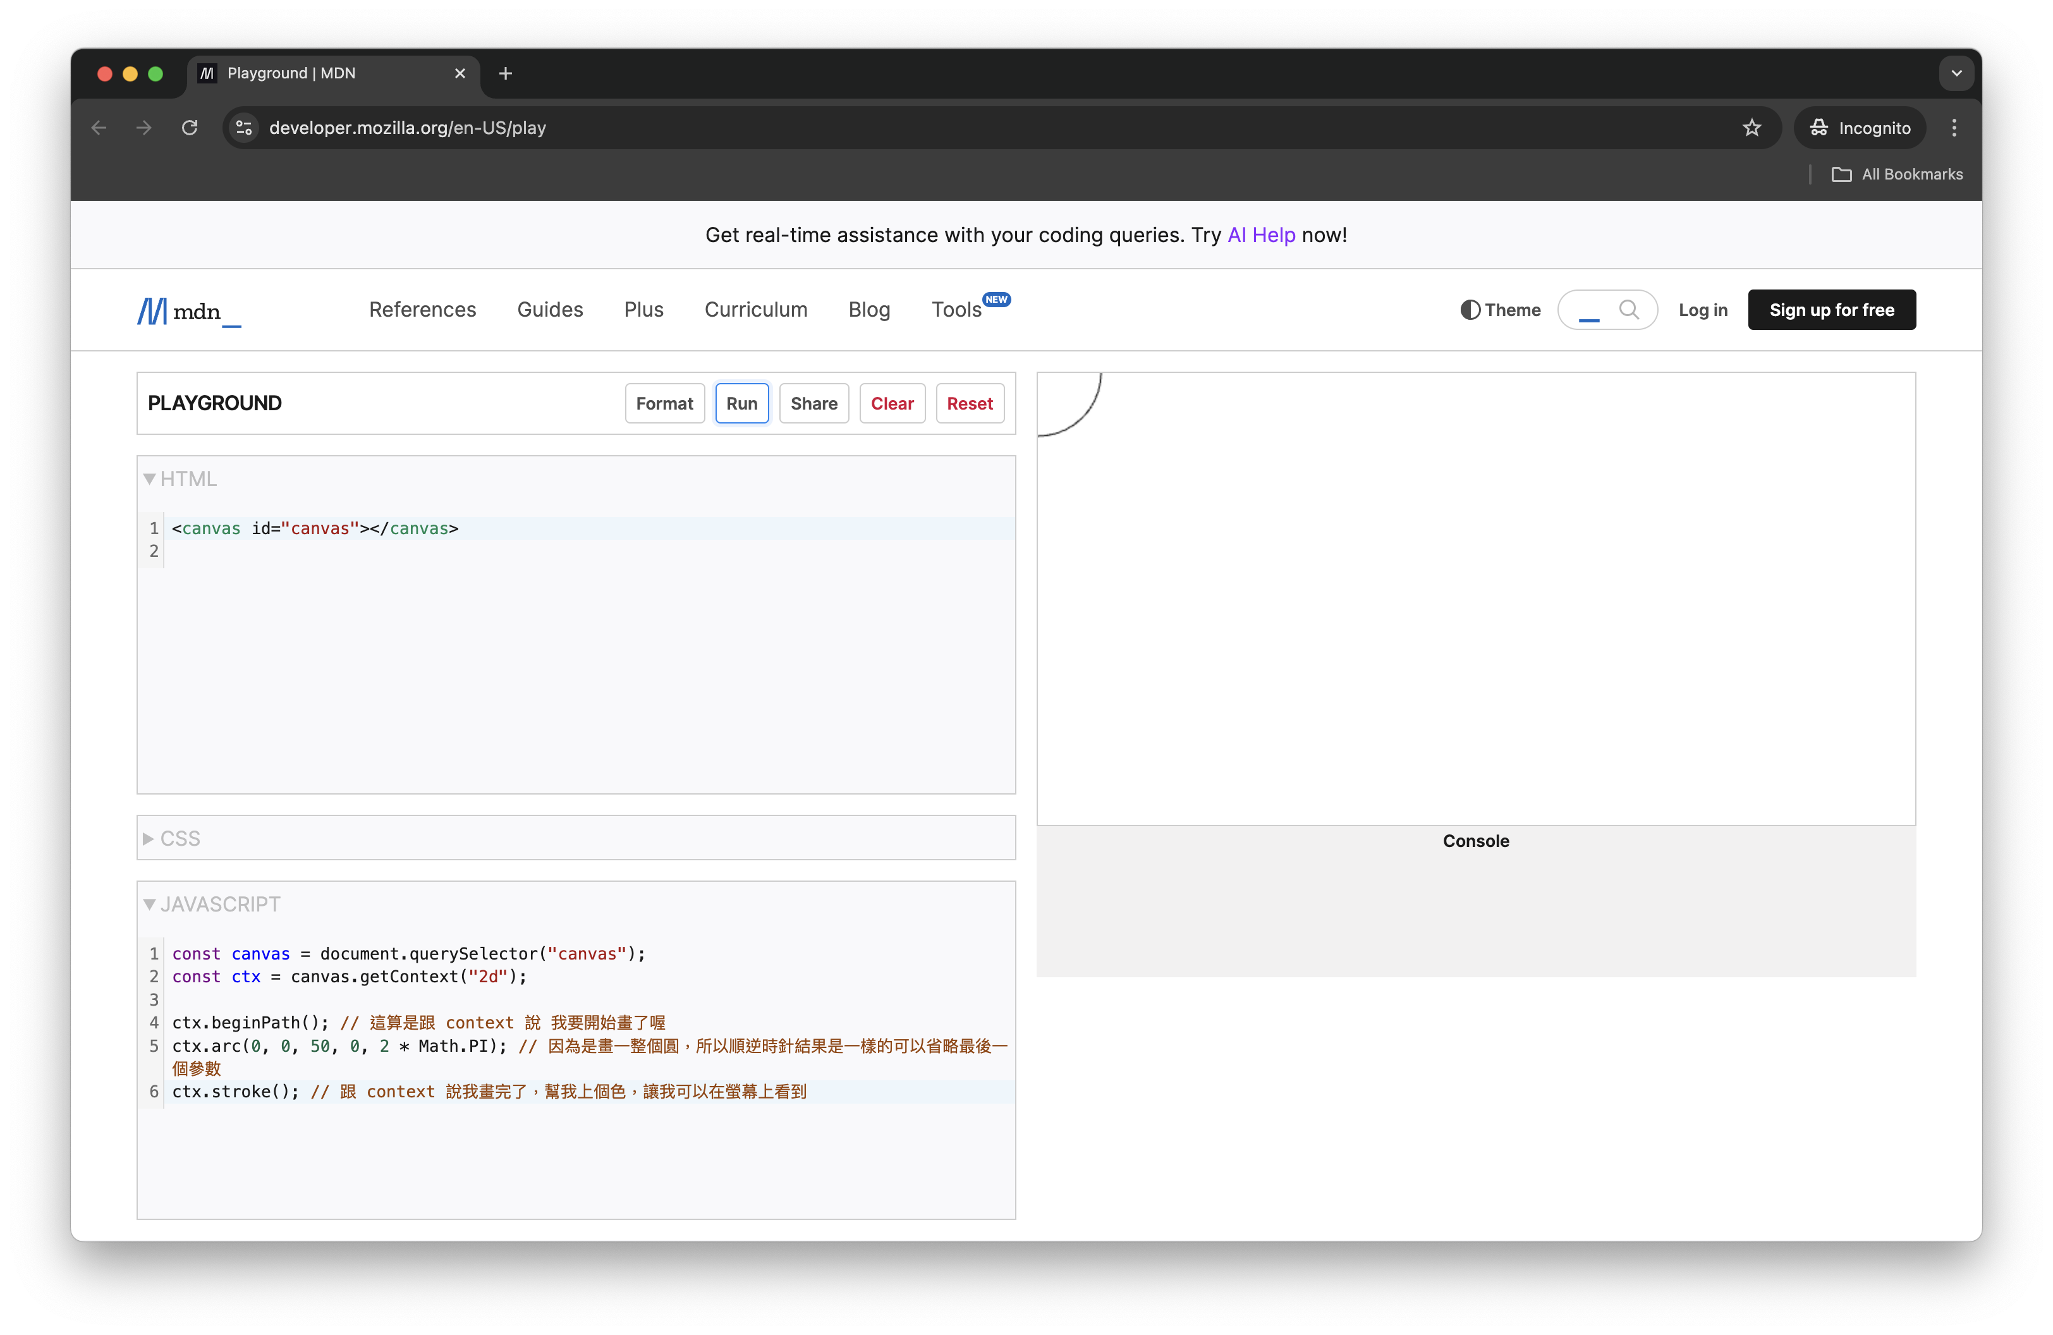Open the Blog menu item
Screen dimensions: 2053x1335
coord(868,310)
